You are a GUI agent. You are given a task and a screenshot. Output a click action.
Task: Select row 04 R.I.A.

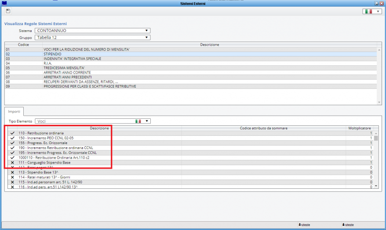coord(191,63)
